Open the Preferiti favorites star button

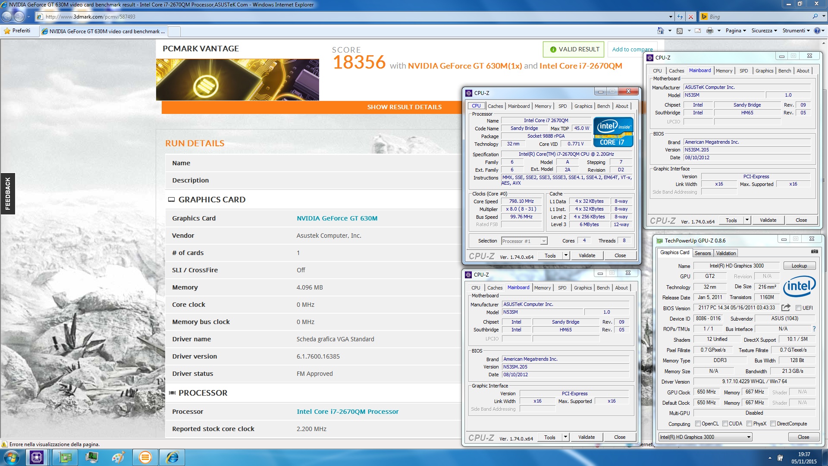(x=17, y=31)
